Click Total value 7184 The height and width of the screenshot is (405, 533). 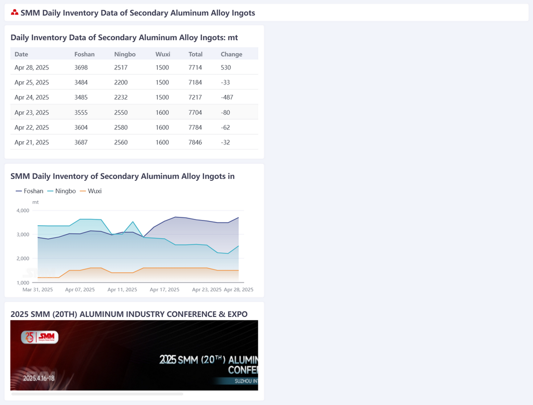(195, 82)
